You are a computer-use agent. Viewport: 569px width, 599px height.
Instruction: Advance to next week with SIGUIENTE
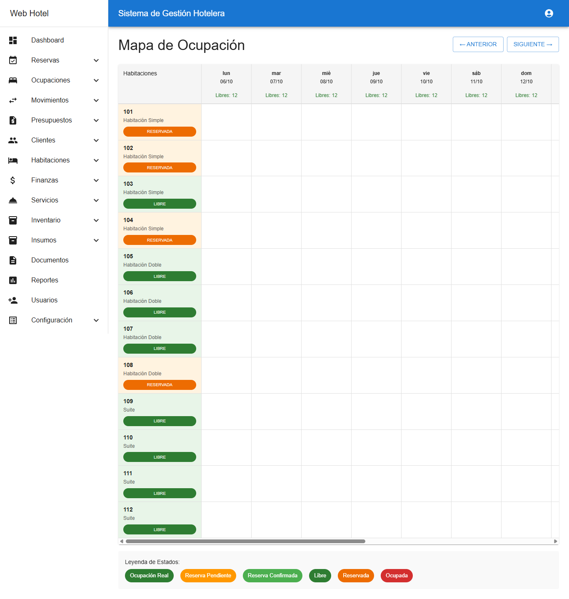click(532, 45)
